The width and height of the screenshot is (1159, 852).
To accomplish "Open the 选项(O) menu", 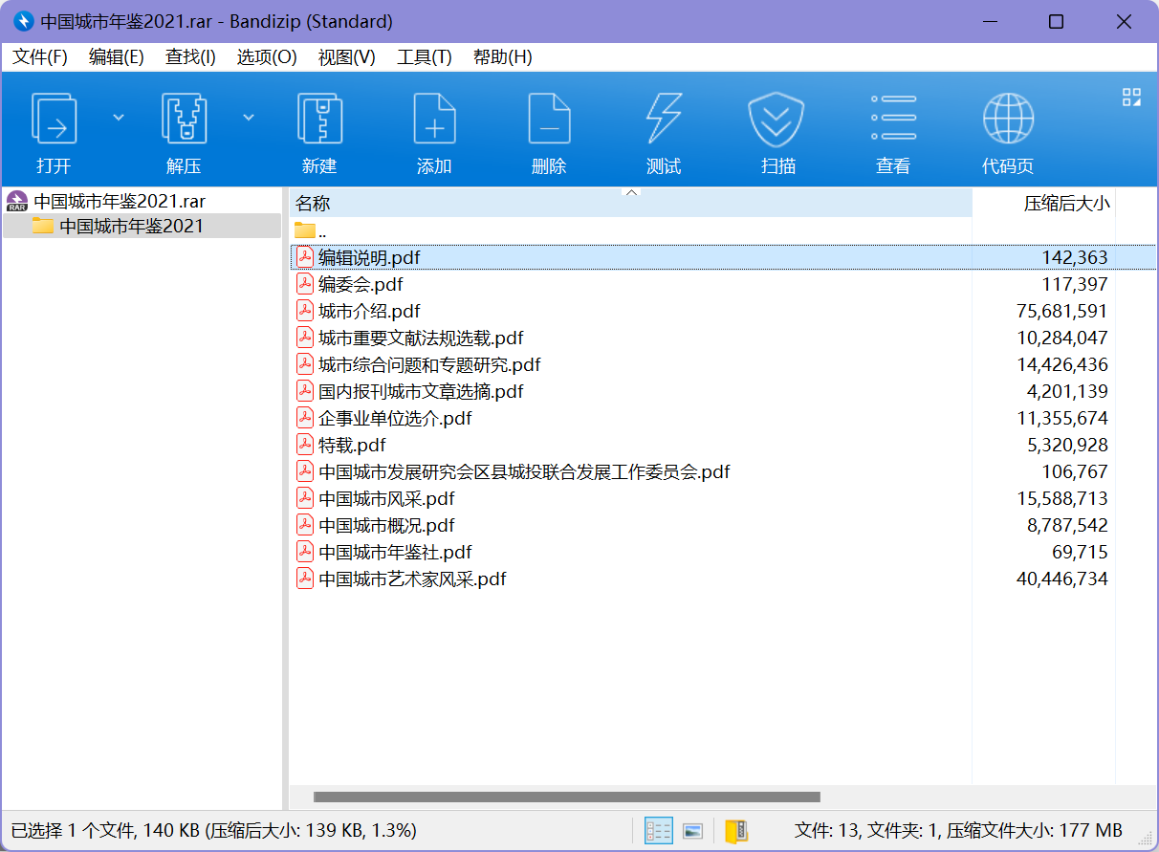I will pyautogui.click(x=267, y=57).
